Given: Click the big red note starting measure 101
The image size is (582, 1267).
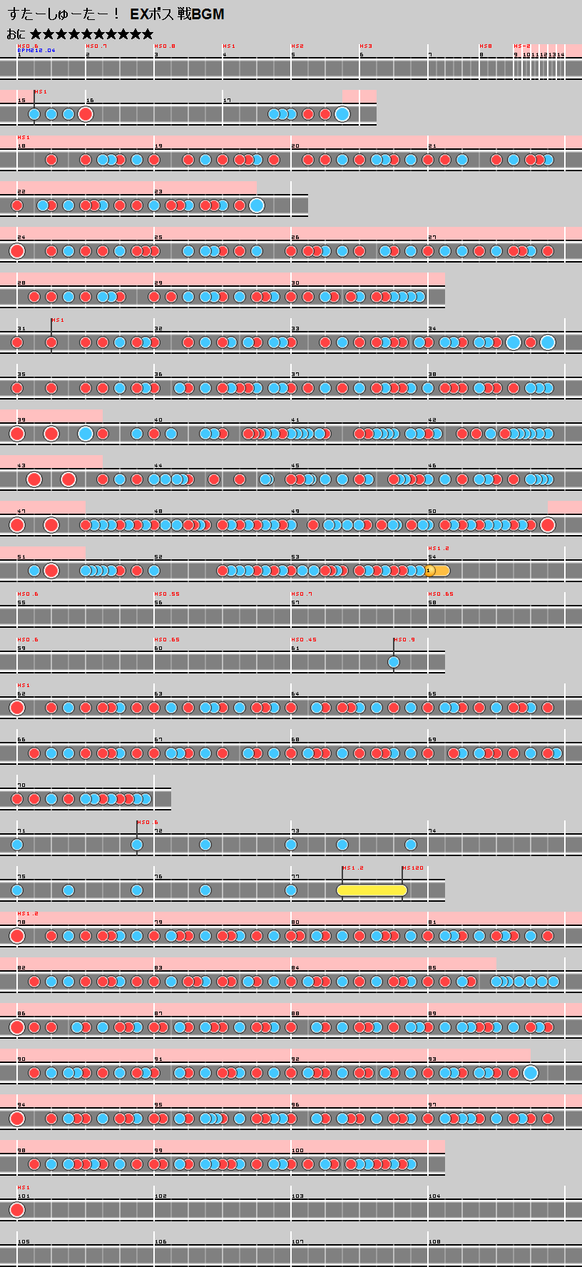Looking at the screenshot, I should (17, 1210).
